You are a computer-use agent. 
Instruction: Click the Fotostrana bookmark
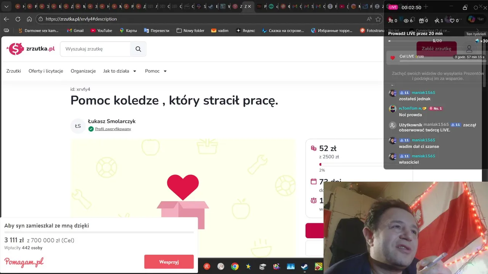pyautogui.click(x=372, y=30)
